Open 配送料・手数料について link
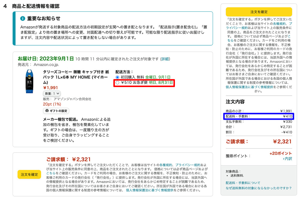The image size is (300, 199). point(243,183)
